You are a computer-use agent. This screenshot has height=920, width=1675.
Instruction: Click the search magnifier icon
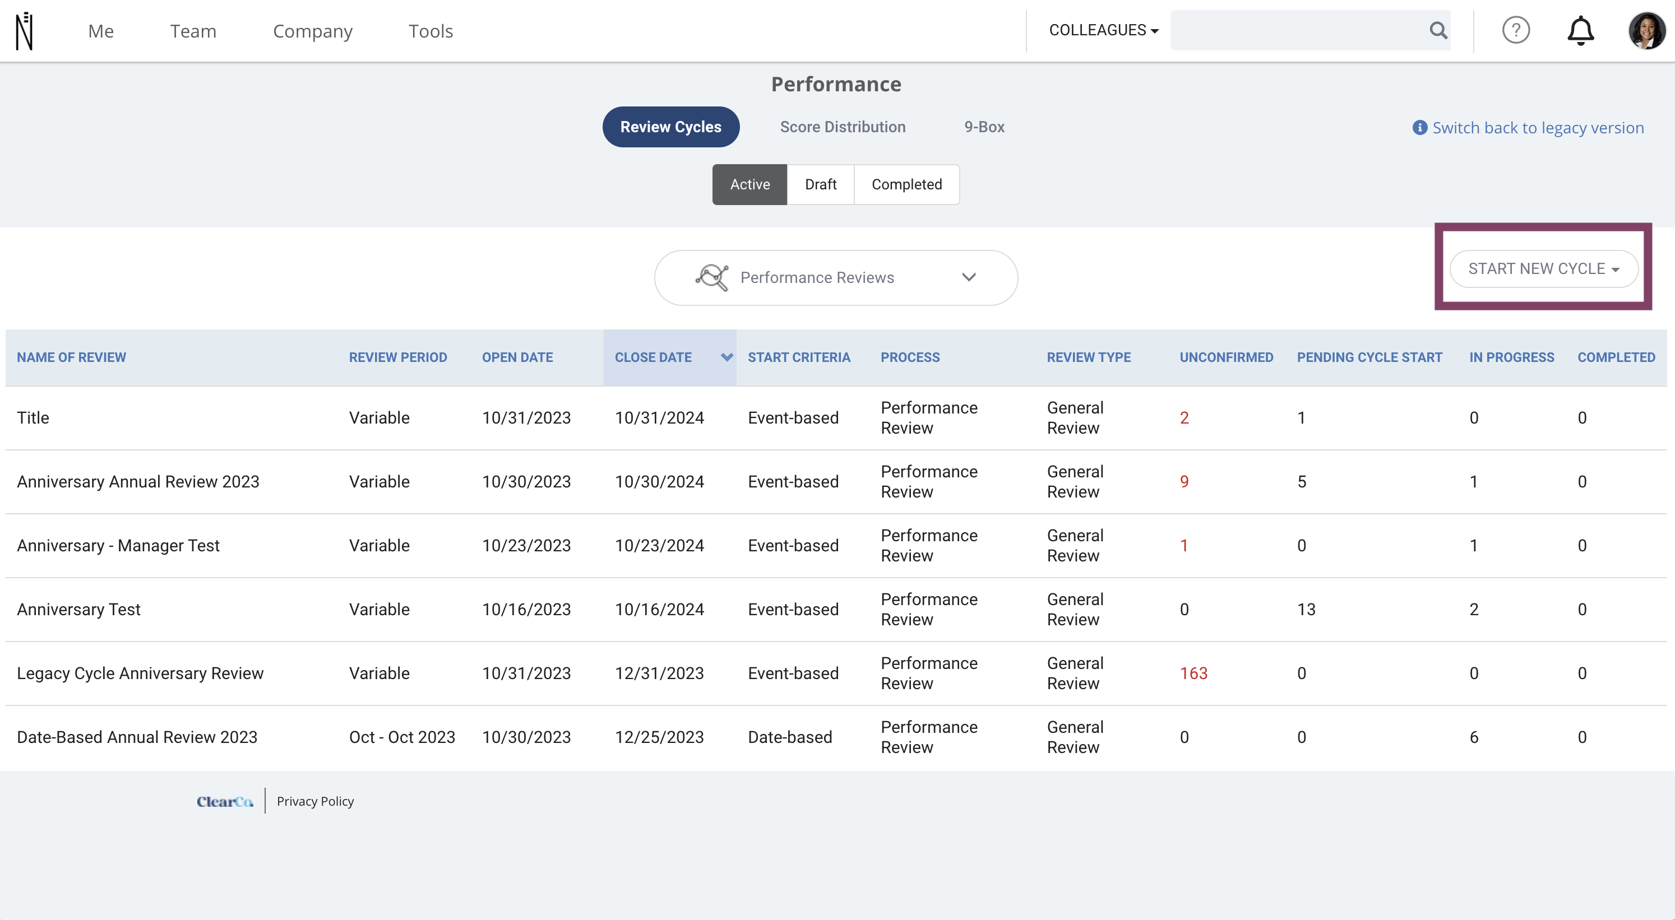(x=1438, y=30)
